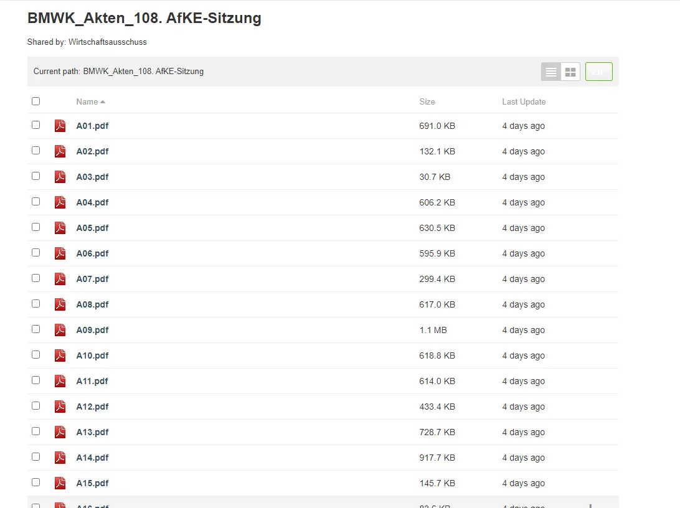This screenshot has width=680, height=508.
Task: Click the PDF icon beside A13.pdf
Action: [x=60, y=432]
